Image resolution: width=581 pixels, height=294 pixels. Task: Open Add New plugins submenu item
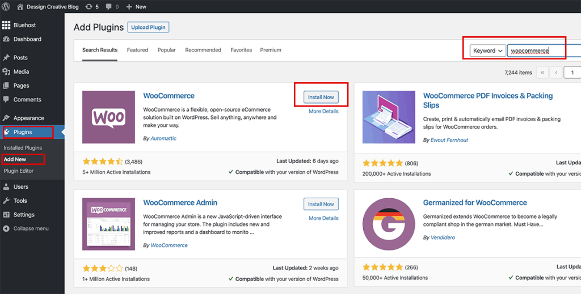click(x=15, y=159)
